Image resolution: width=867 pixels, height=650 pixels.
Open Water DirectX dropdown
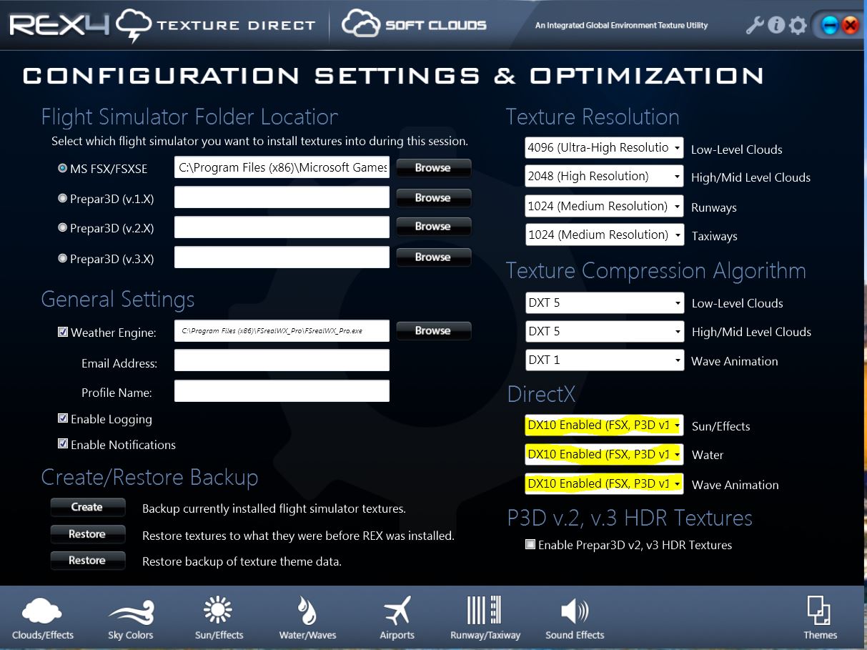(x=605, y=454)
